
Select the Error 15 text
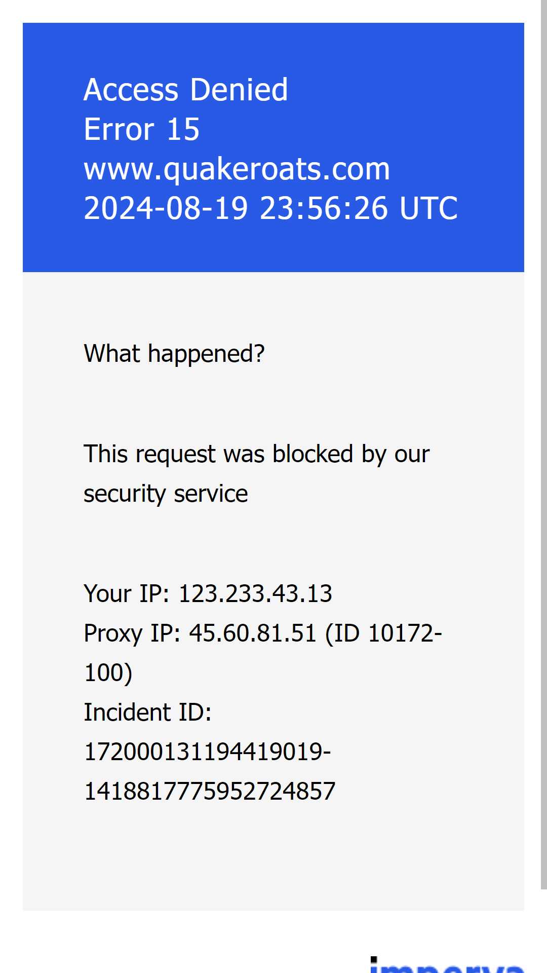142,129
